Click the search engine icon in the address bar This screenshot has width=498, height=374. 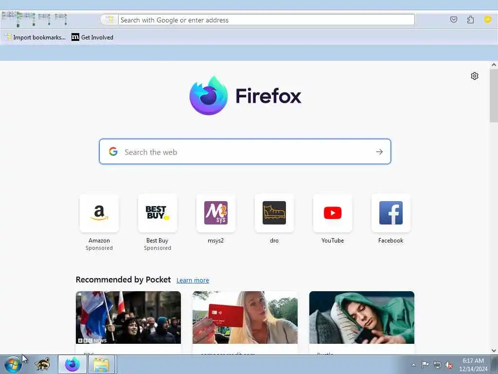coord(109,19)
